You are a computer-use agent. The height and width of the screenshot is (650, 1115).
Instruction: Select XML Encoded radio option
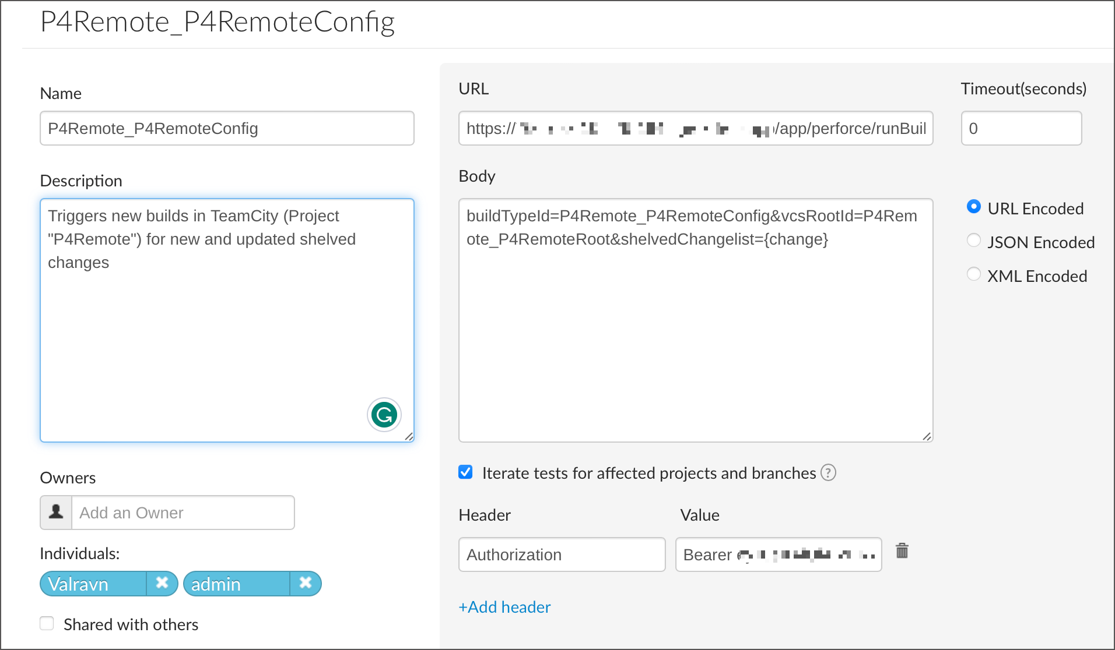coord(973,274)
